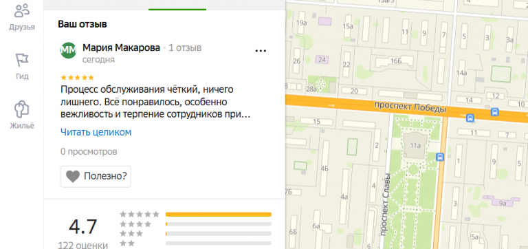Expand review via Читать целиком
528x249 pixels.
click(96, 132)
